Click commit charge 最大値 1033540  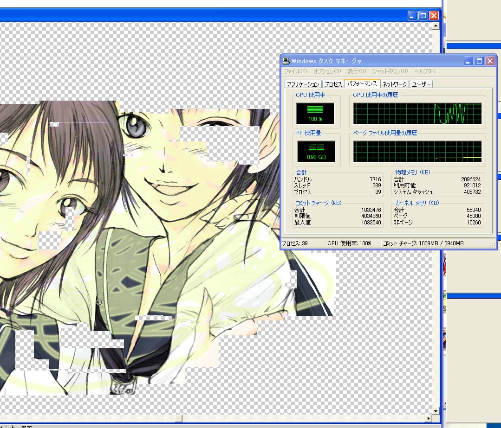click(371, 223)
